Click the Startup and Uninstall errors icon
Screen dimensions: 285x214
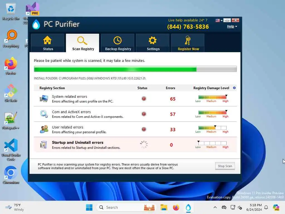pyautogui.click(x=44, y=145)
